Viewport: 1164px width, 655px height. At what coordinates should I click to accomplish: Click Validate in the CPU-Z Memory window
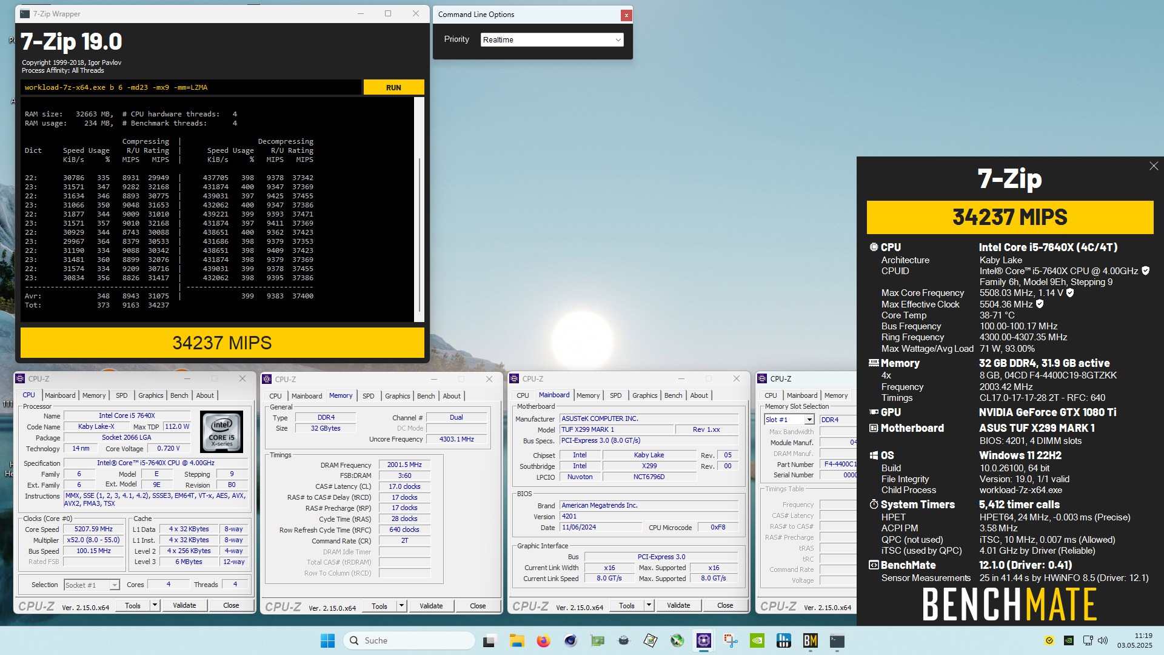tap(431, 606)
